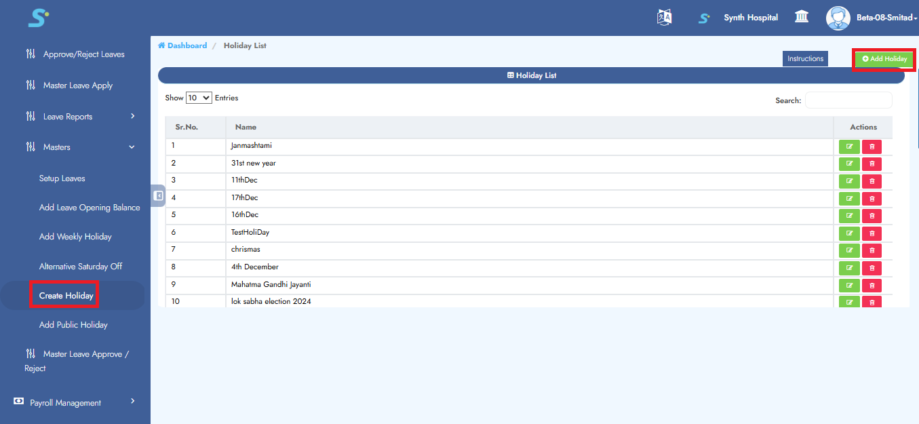The width and height of the screenshot is (919, 424).
Task: Click the bank institution icon in header
Action: [x=802, y=17]
